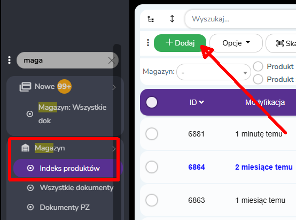This screenshot has width=296, height=220.
Task: Open record link 6864
Action: 197,167
